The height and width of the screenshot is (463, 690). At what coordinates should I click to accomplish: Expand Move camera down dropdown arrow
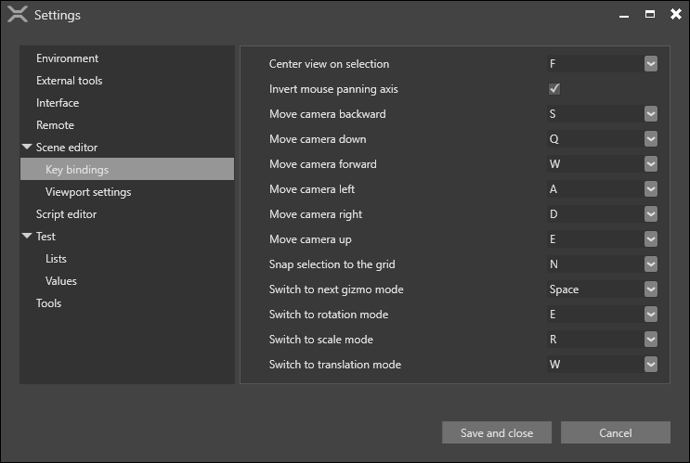pyautogui.click(x=650, y=139)
